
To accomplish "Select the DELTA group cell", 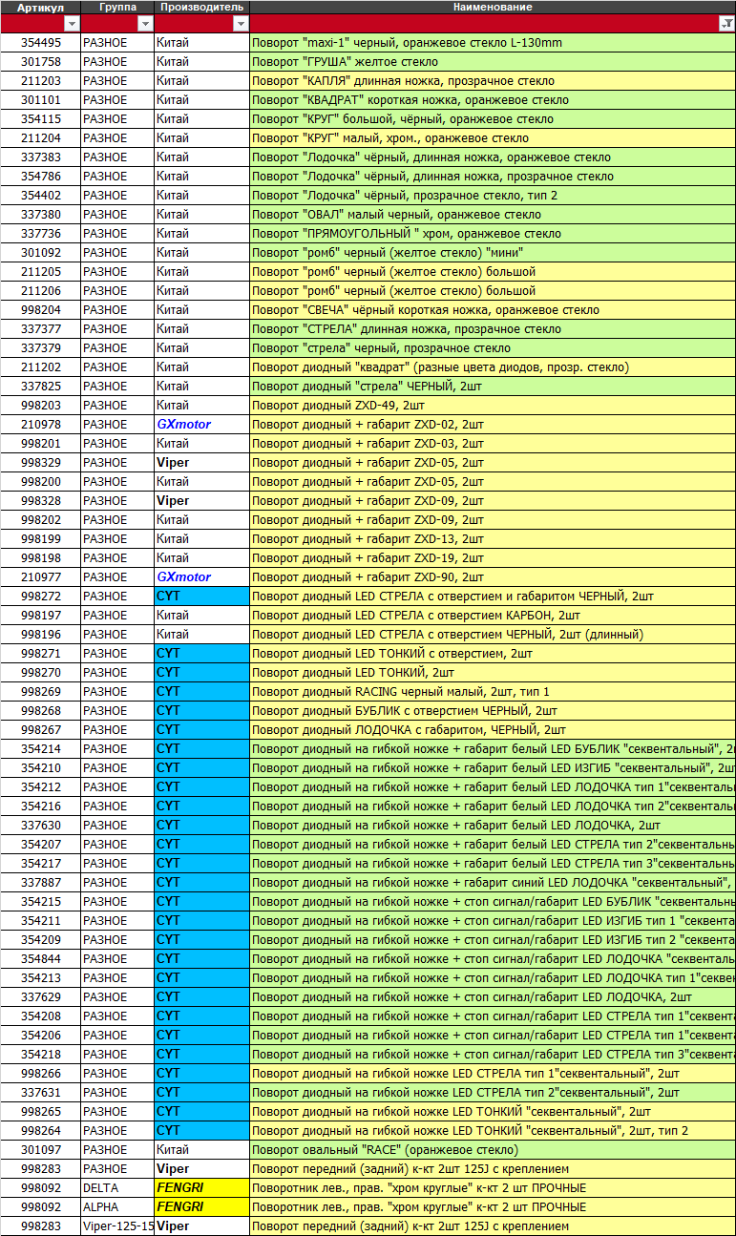I will [116, 1188].
